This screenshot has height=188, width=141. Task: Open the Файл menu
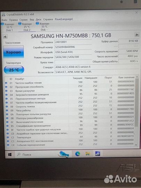pyautogui.click(x=4, y=20)
